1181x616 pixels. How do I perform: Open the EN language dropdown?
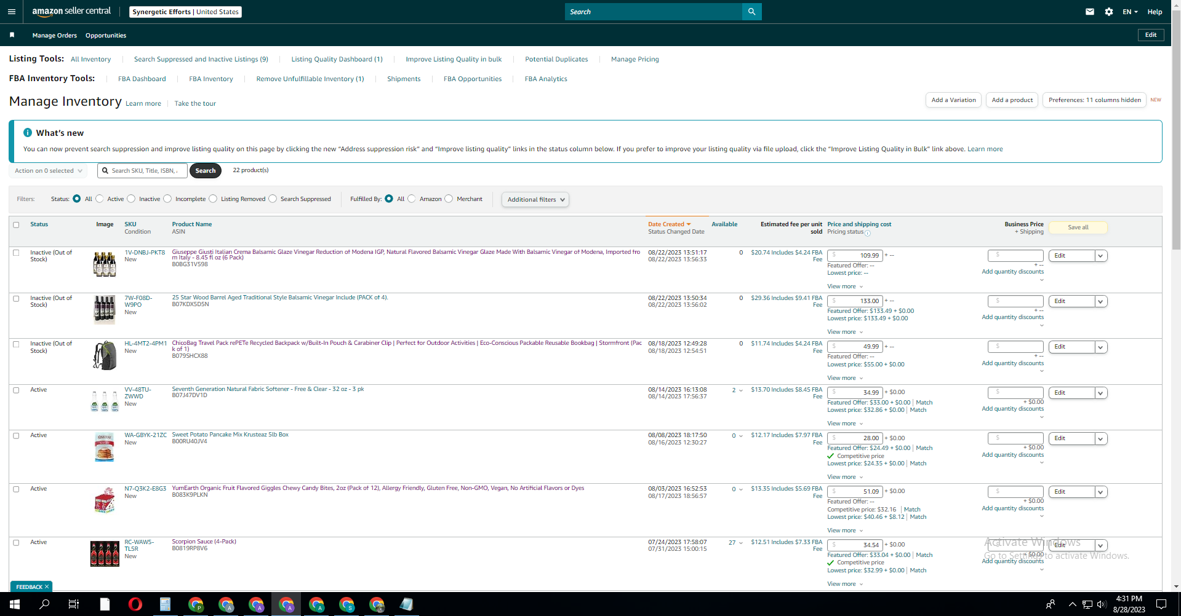pos(1130,12)
